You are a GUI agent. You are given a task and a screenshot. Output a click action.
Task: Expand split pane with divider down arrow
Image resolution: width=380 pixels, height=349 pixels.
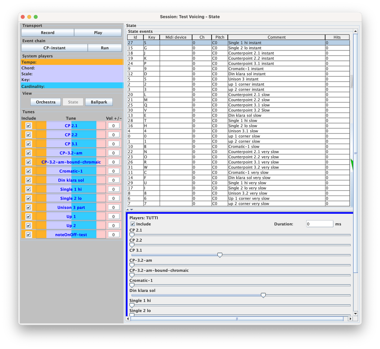(132, 210)
